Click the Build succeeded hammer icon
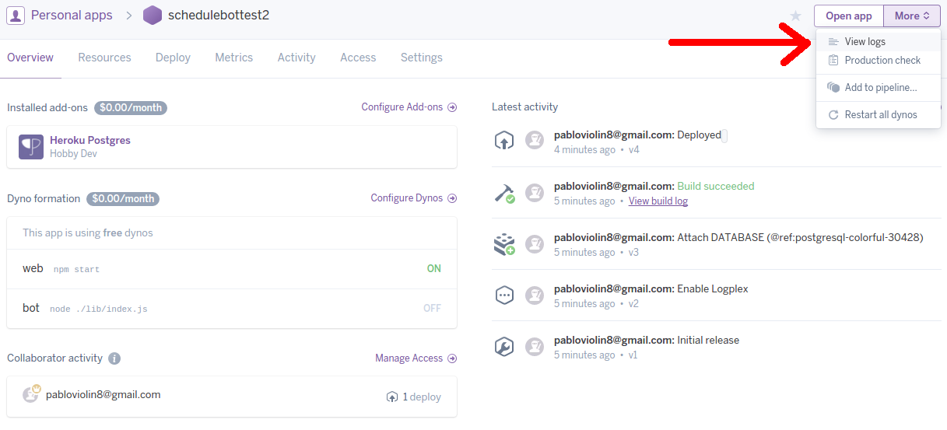The image size is (947, 430). pos(504,193)
